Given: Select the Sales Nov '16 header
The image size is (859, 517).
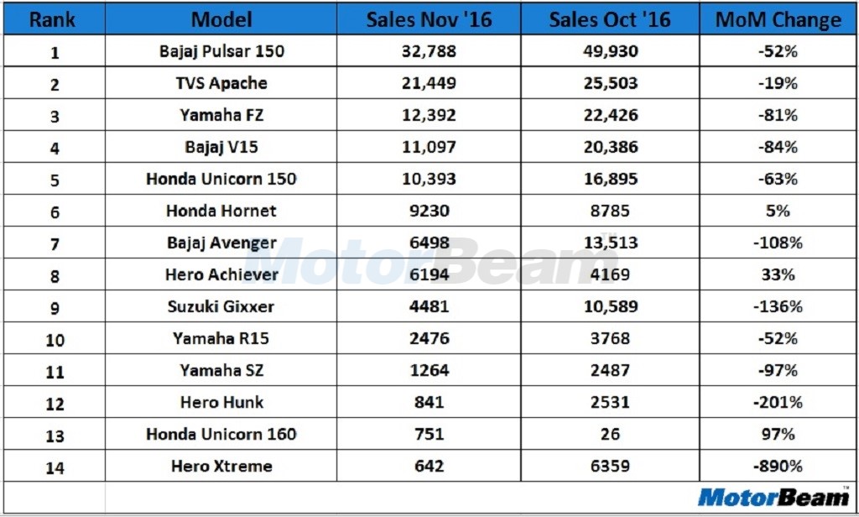Looking at the screenshot, I should click(428, 19).
